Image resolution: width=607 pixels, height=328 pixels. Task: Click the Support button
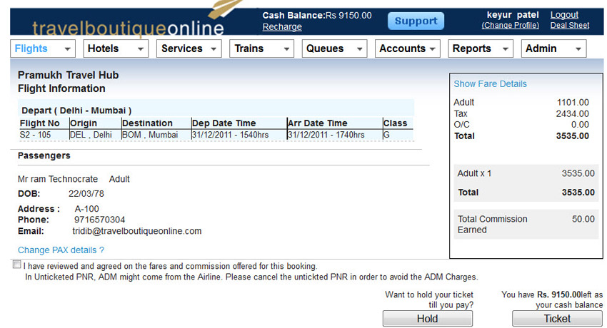tap(416, 21)
